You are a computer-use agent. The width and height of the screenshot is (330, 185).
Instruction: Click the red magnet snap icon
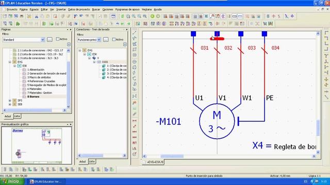(212, 16)
